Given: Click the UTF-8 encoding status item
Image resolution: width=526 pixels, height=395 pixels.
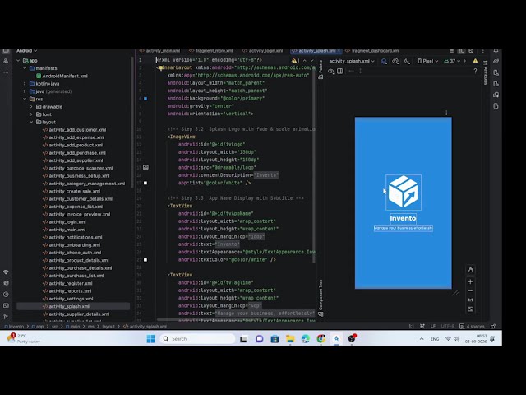Looking at the screenshot, I should [x=448, y=326].
